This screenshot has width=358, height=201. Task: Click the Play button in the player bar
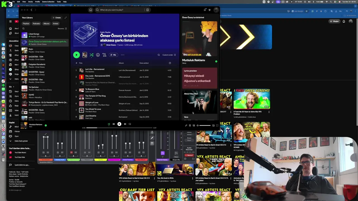tap(119, 124)
